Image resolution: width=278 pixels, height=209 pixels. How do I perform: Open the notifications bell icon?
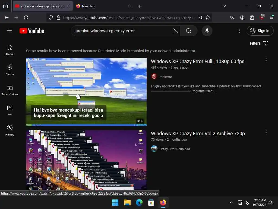click(270, 202)
